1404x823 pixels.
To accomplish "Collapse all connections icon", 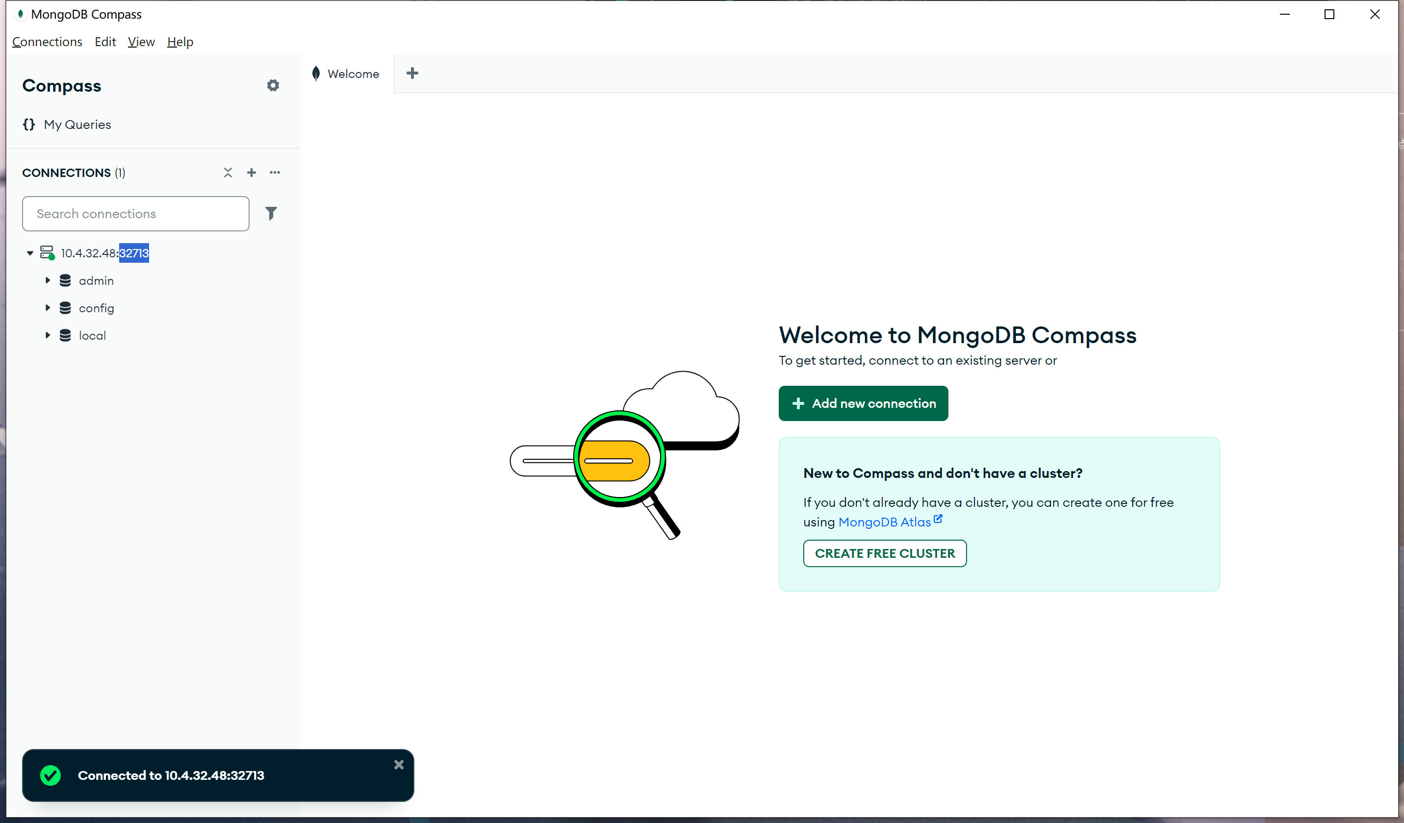I will pyautogui.click(x=228, y=173).
